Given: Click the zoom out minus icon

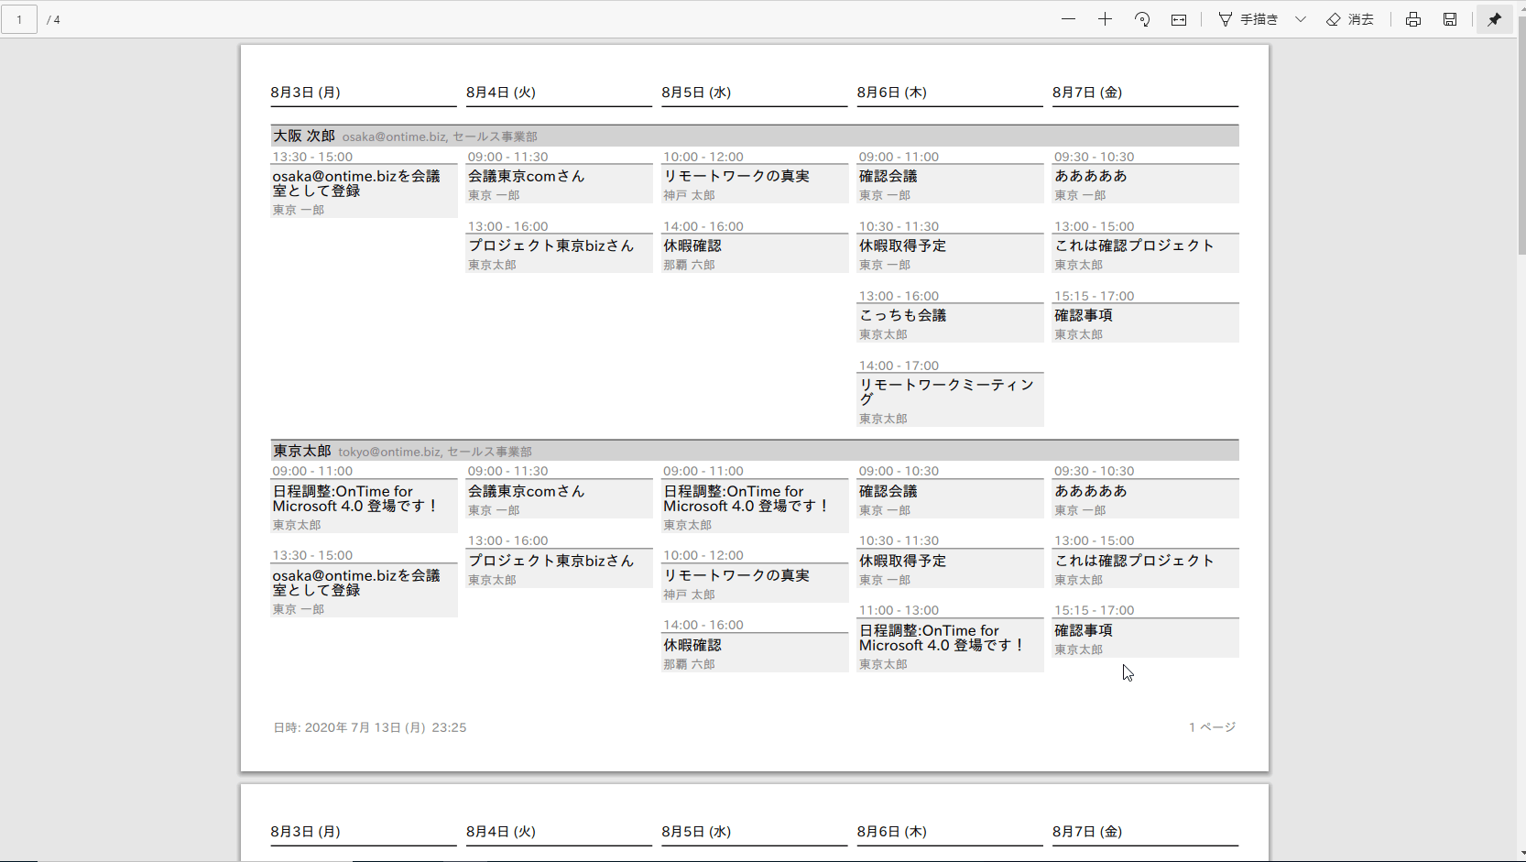Looking at the screenshot, I should click(1068, 19).
